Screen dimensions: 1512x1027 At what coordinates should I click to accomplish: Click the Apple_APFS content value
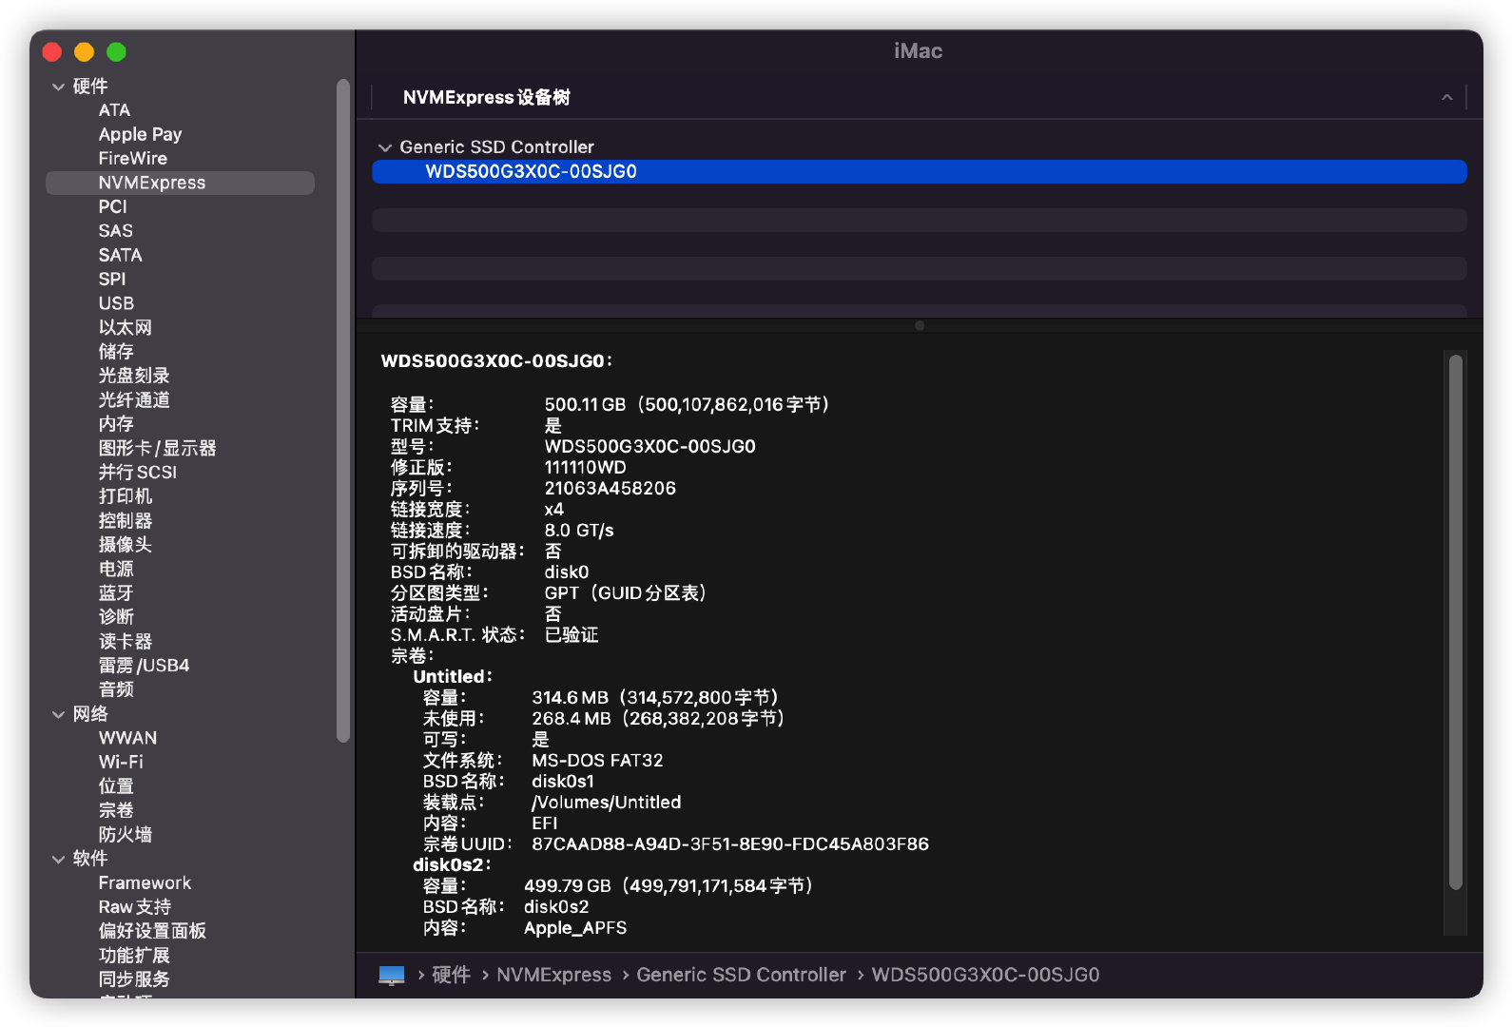coord(575,928)
